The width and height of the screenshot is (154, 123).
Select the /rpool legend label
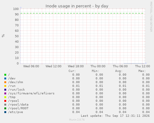click(14, 101)
